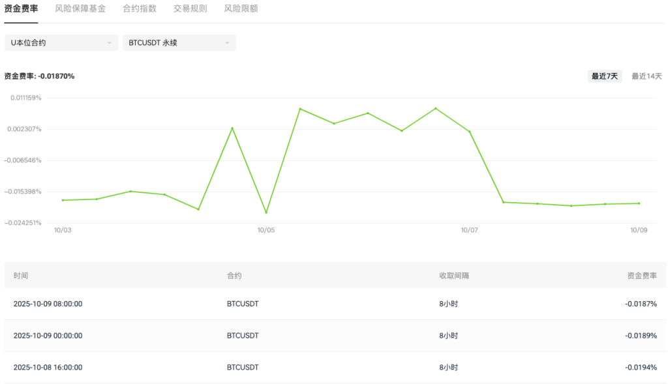Click the 时间 column header

point(21,276)
